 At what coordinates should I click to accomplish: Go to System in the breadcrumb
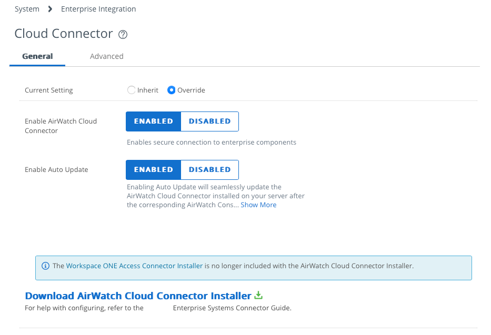[27, 9]
